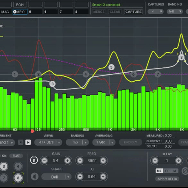The height and width of the screenshot is (188, 188).
Task: Click the polarity invert icon near delay units
Action: pos(185,171)
